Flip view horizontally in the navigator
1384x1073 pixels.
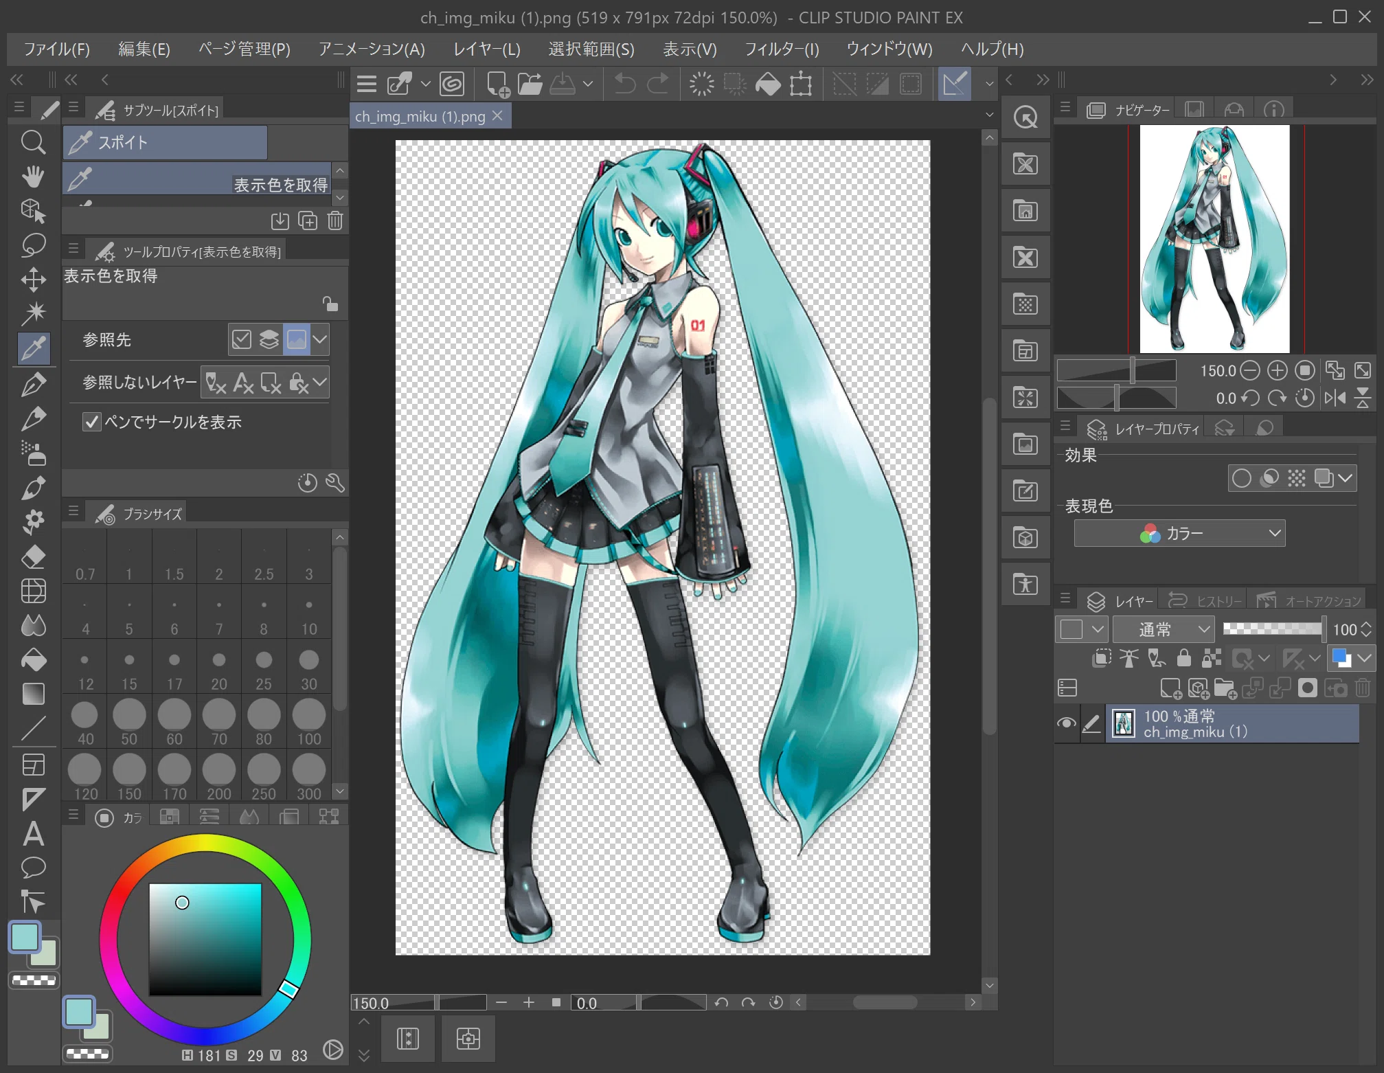click(x=1335, y=398)
